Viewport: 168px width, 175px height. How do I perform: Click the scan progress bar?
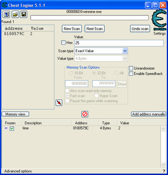pyautogui.click(x=89, y=18)
